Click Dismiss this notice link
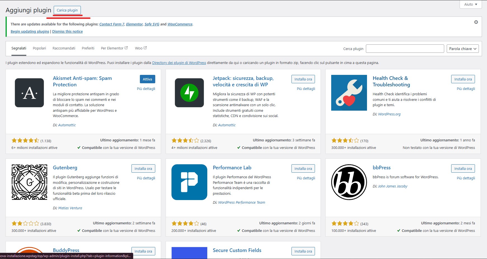The height and width of the screenshot is (259, 487). pos(67,32)
